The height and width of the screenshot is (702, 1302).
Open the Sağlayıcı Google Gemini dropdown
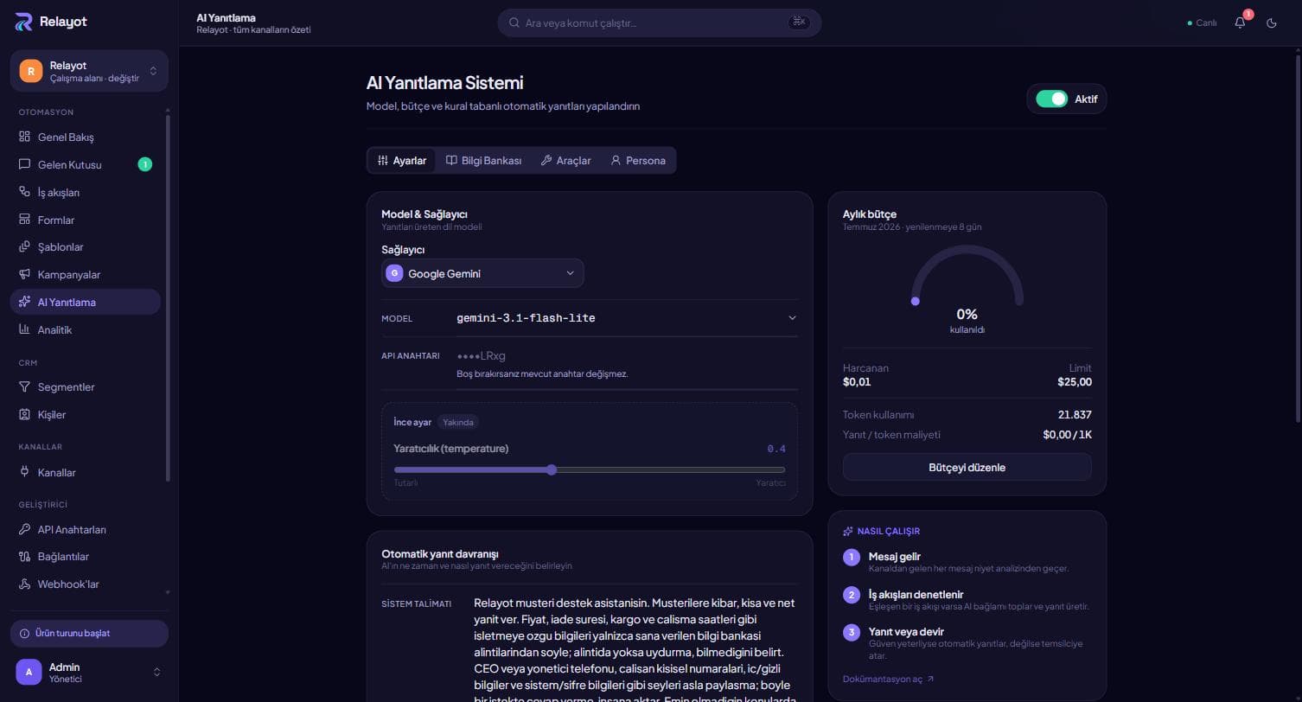pos(482,273)
